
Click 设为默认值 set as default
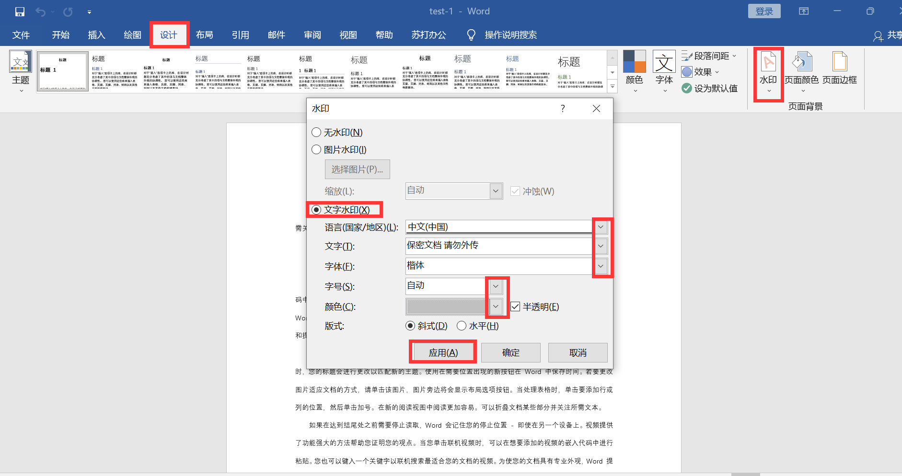710,88
